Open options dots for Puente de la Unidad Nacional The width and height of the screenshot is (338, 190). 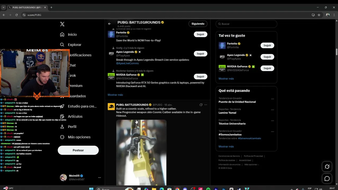pyautogui.click(x=273, y=99)
